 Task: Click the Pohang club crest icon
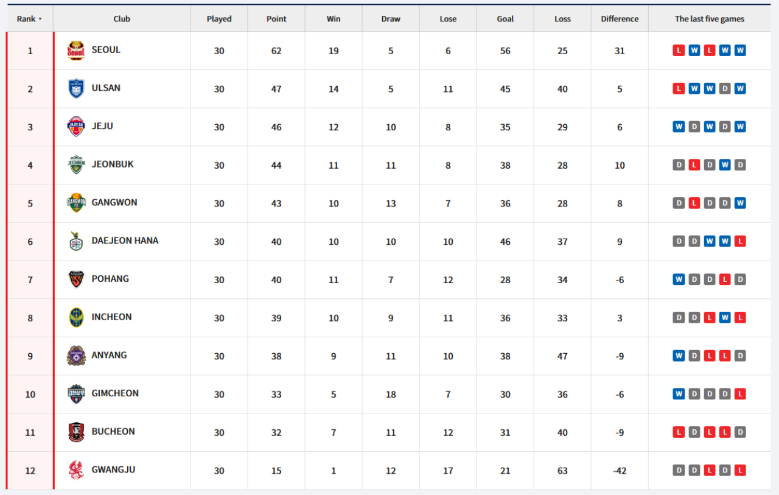tap(76, 279)
